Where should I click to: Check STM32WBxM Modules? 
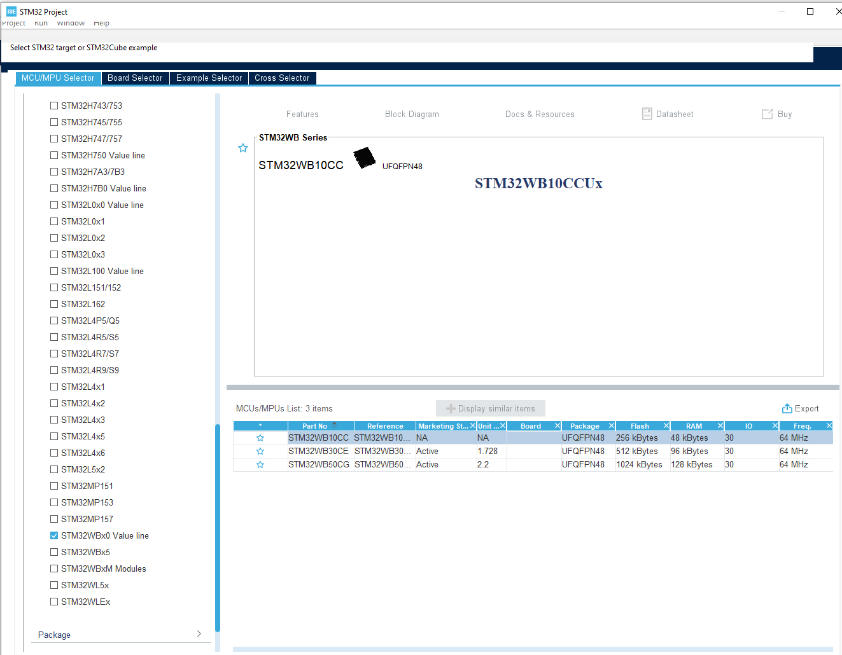[x=54, y=569]
